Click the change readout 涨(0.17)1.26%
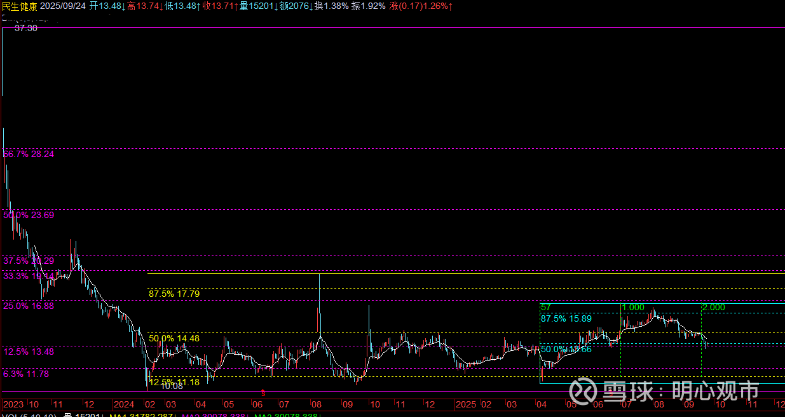The width and height of the screenshot is (785, 417). tap(420, 6)
